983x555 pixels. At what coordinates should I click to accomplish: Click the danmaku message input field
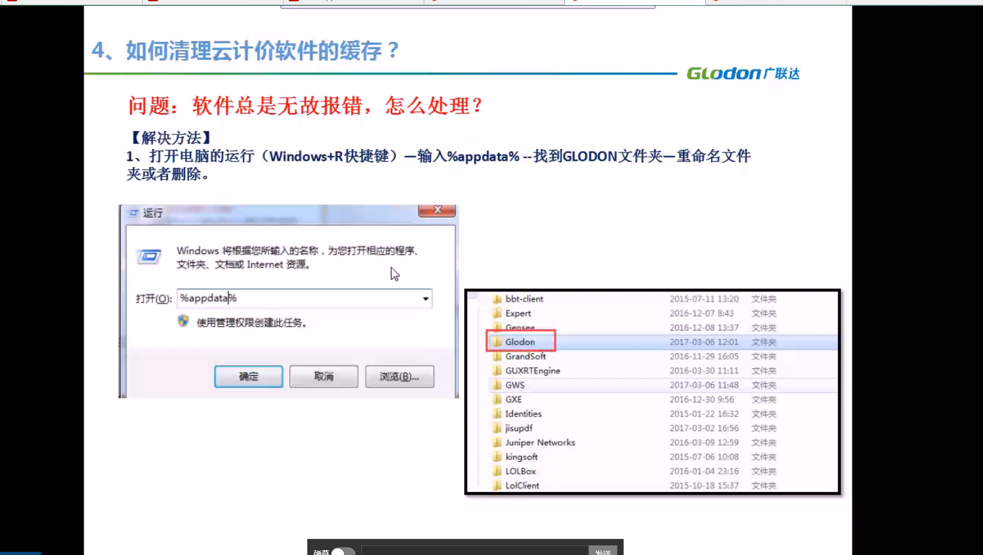475,551
